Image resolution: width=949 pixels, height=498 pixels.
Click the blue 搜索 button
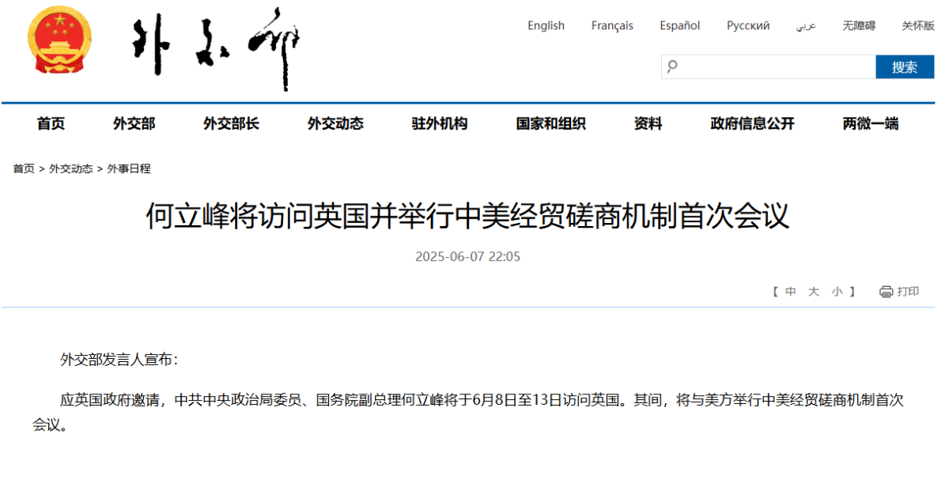[905, 67]
